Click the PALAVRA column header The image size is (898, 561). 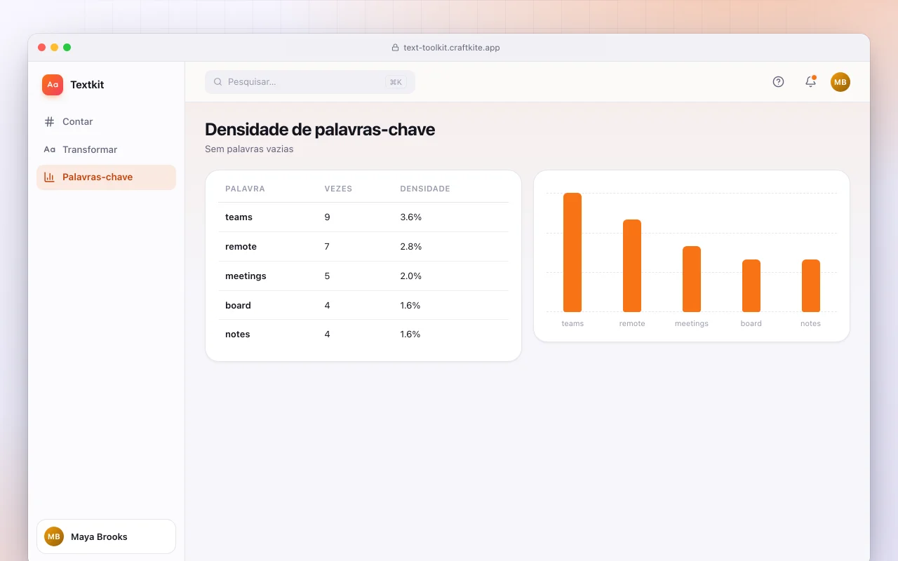coord(245,189)
